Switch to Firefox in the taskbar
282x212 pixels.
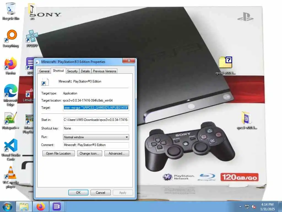[x=41, y=206]
